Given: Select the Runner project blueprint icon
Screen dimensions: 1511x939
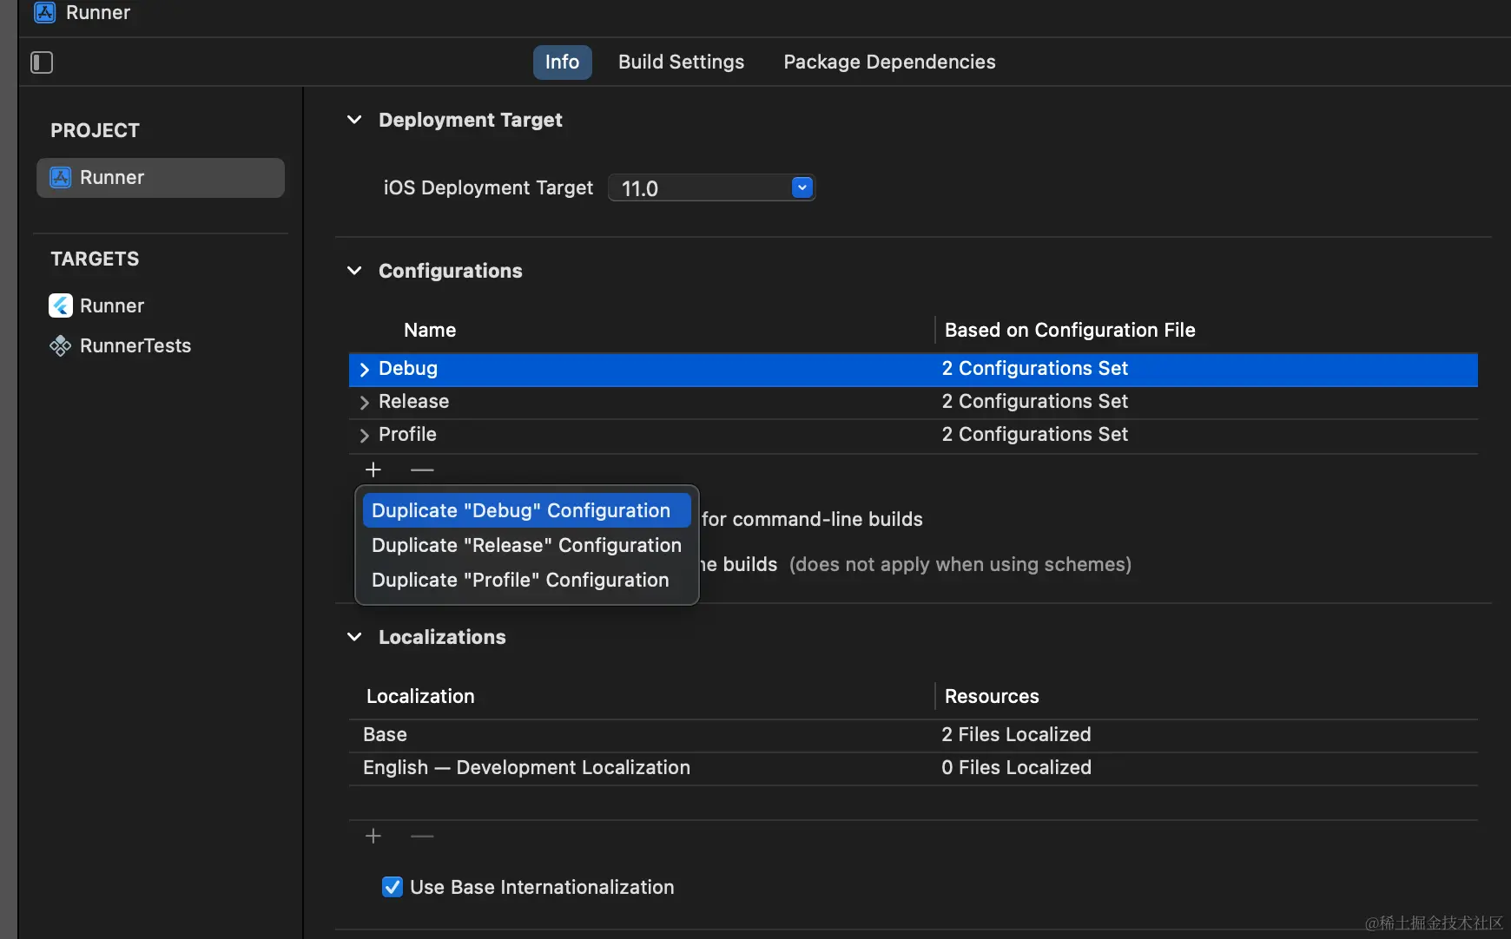Looking at the screenshot, I should coord(60,177).
